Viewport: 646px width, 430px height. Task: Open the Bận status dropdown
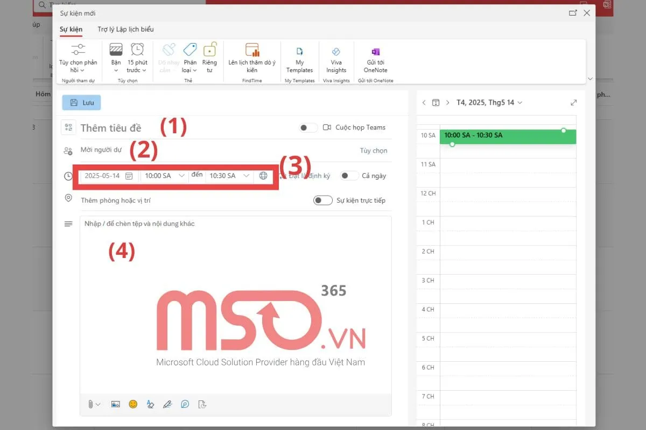115,59
